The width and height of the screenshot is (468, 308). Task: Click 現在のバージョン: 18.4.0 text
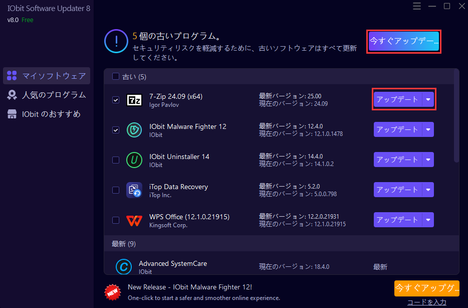click(x=294, y=266)
